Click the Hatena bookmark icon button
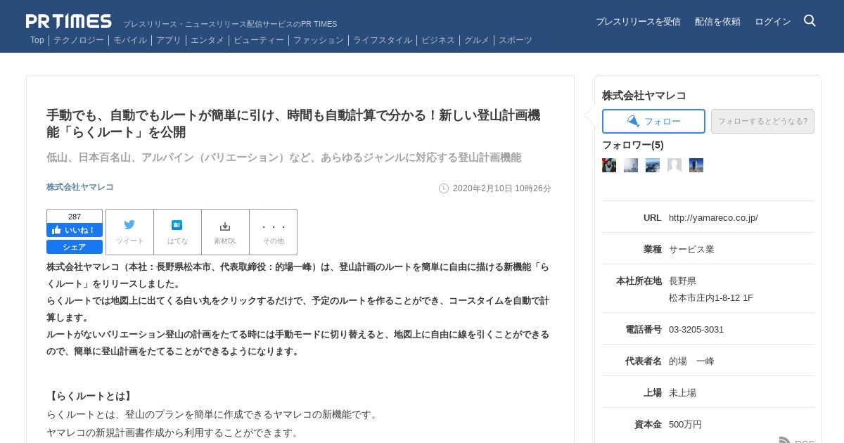Viewport: 844px width, 443px height. tap(177, 232)
